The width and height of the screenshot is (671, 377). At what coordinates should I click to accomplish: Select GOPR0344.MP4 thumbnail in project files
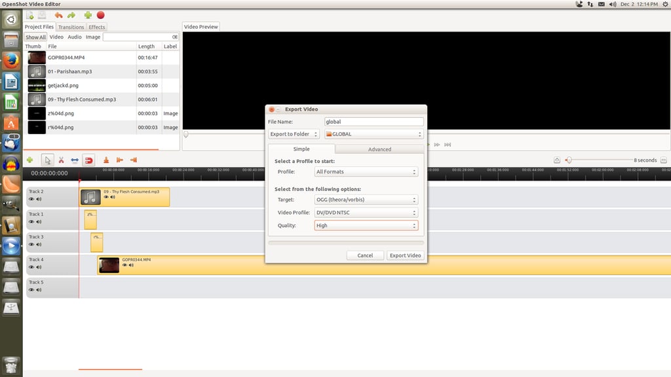pos(37,58)
